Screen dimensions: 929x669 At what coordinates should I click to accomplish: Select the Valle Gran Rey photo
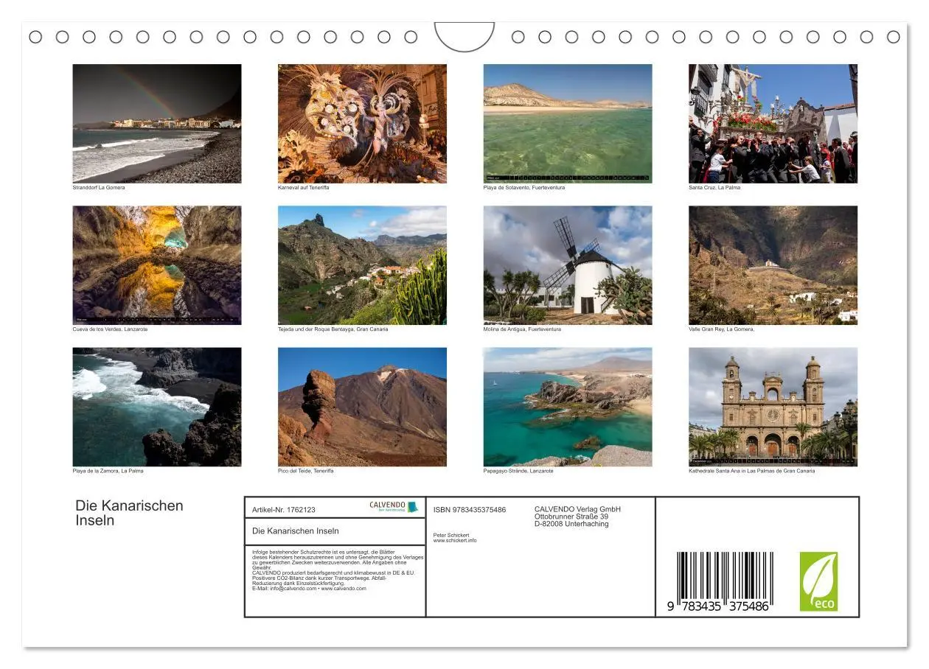point(773,265)
